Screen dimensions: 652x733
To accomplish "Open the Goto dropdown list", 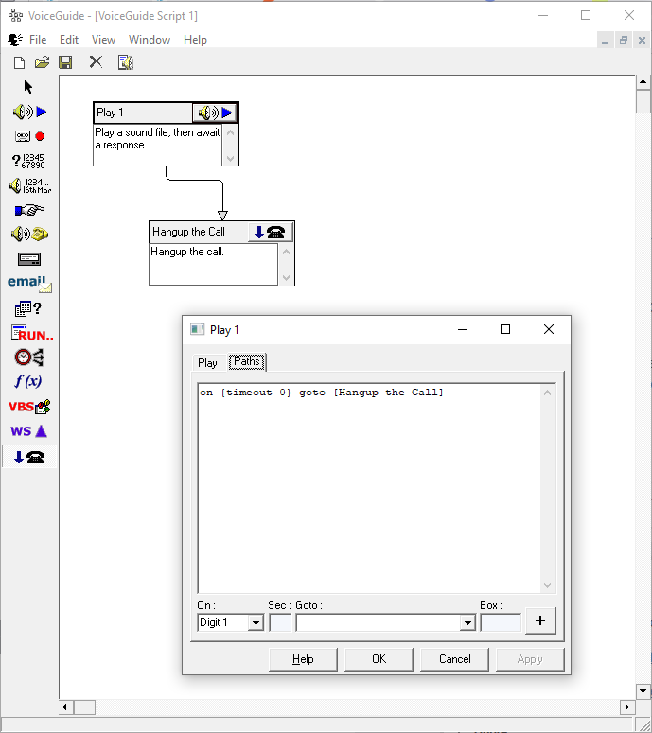I will point(467,622).
